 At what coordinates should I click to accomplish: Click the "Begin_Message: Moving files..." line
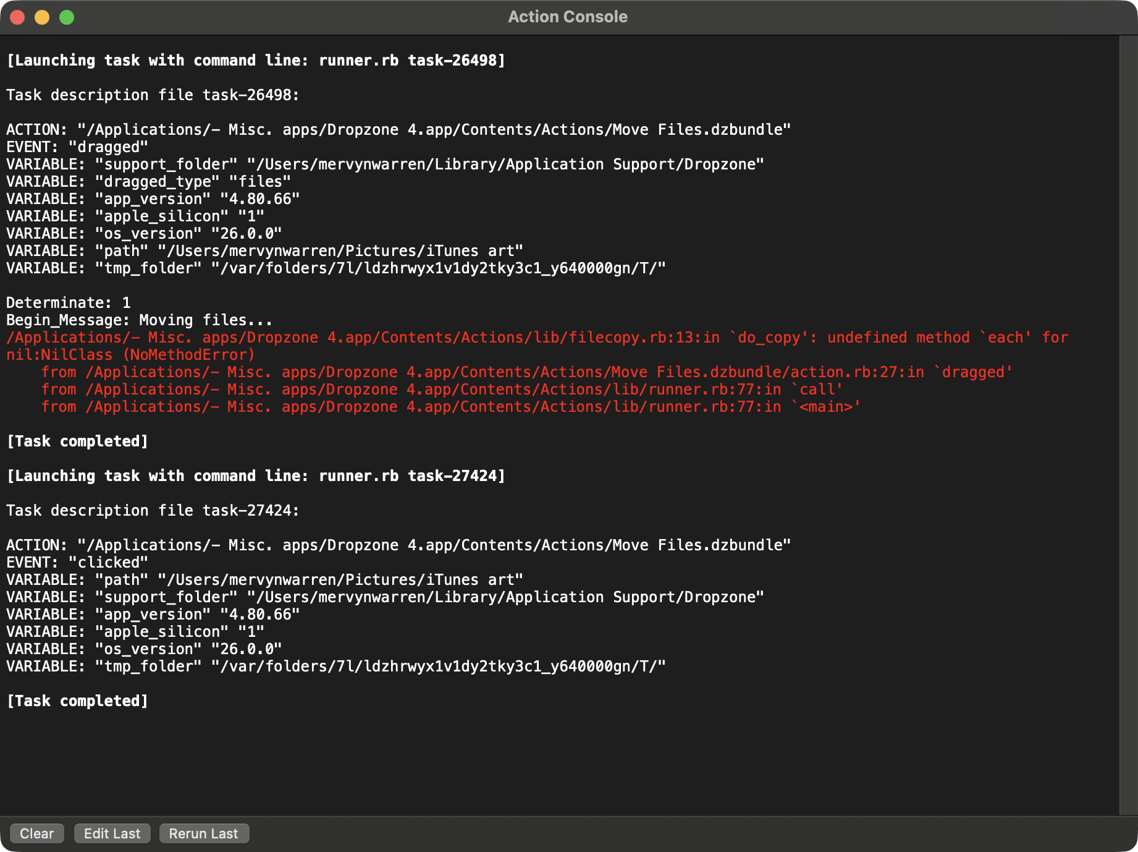pyautogui.click(x=139, y=320)
